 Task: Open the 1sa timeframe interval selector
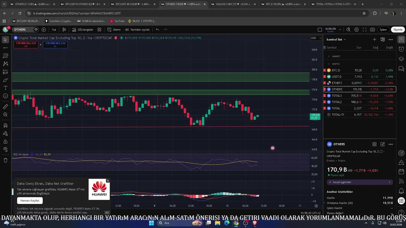click(54, 29)
